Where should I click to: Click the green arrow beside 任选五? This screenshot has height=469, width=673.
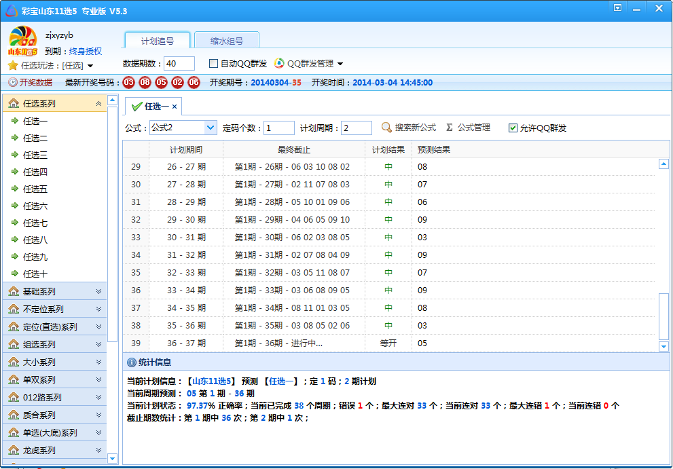click(x=15, y=189)
